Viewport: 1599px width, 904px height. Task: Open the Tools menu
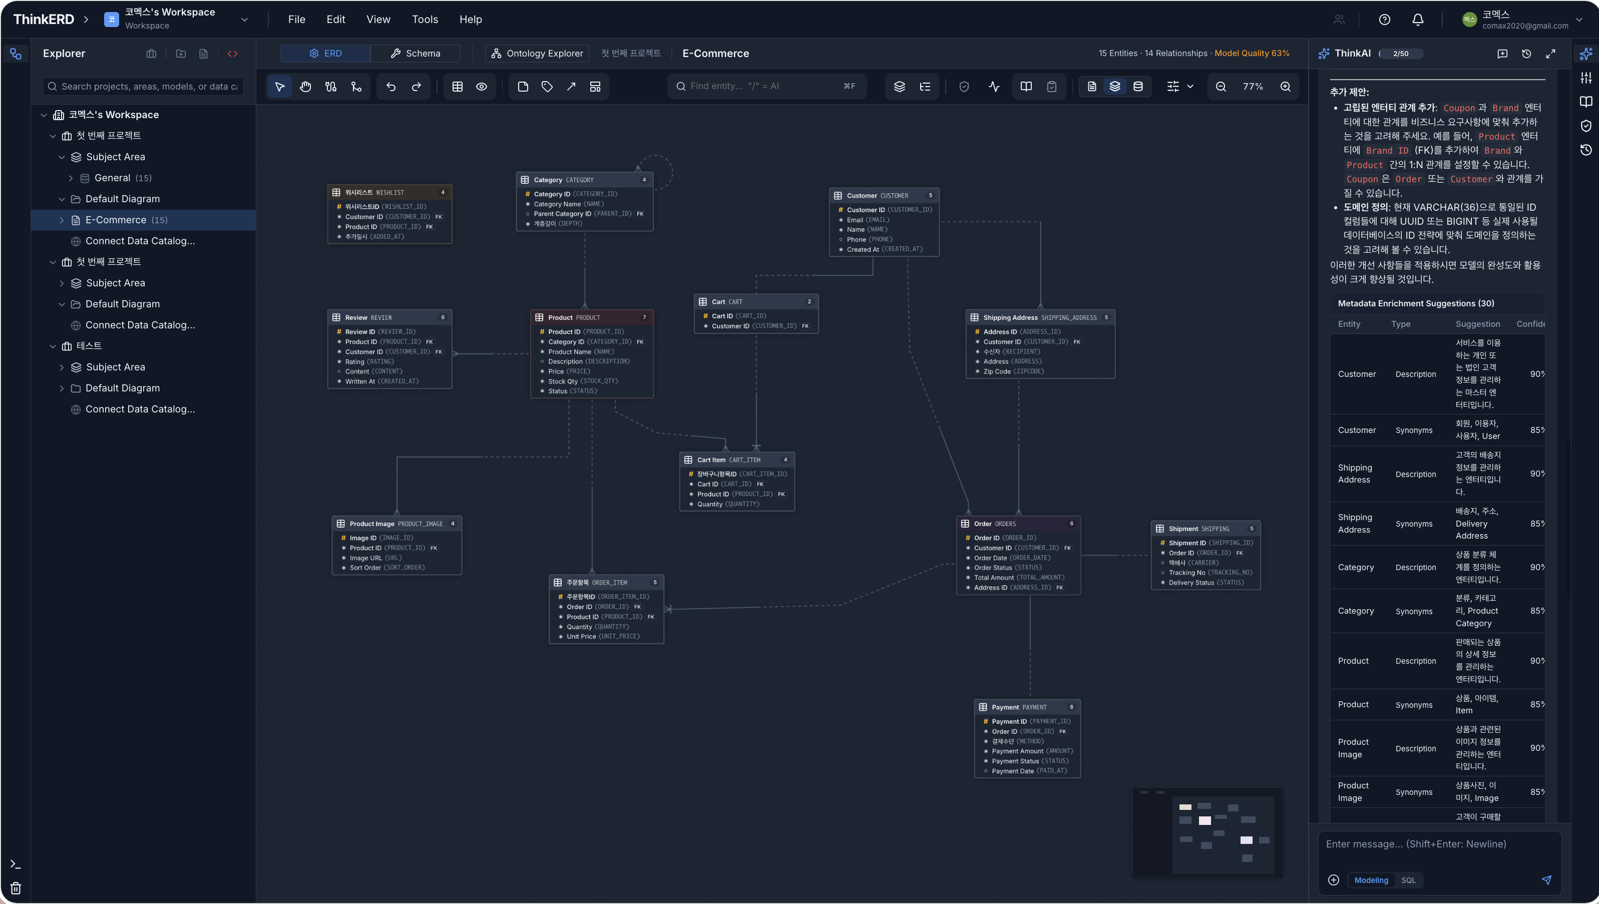click(425, 19)
